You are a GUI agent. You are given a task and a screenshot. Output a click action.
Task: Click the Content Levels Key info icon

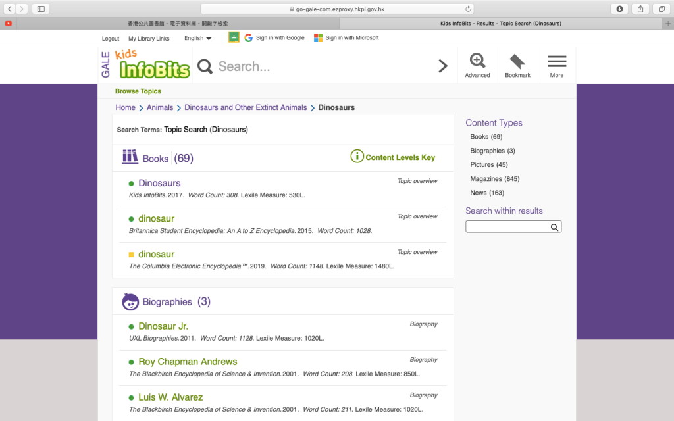(357, 157)
